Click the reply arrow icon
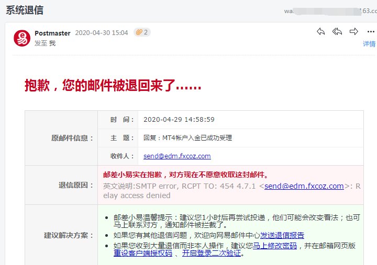Viewport: 377px width, 265px height. coord(321,31)
